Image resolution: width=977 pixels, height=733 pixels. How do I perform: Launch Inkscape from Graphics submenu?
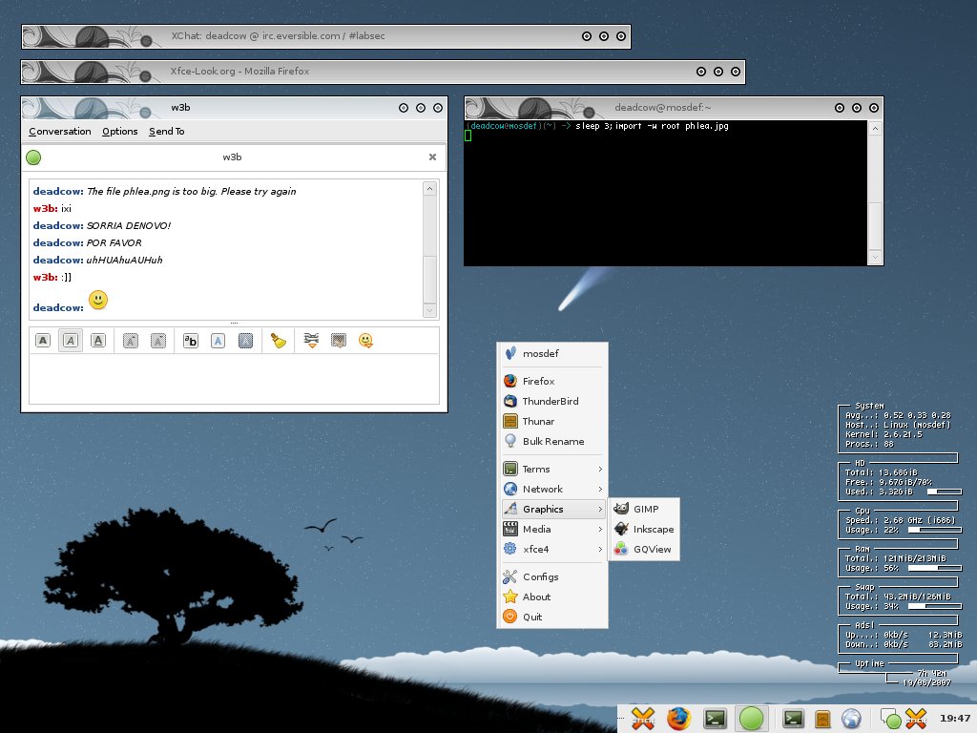pos(644,529)
